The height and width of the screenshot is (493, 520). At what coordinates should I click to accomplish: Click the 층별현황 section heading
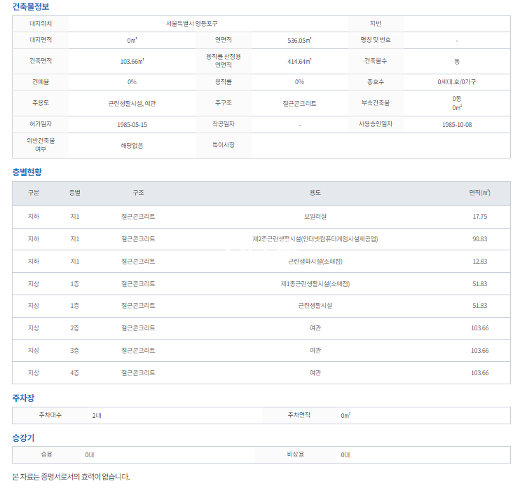pyautogui.click(x=27, y=172)
